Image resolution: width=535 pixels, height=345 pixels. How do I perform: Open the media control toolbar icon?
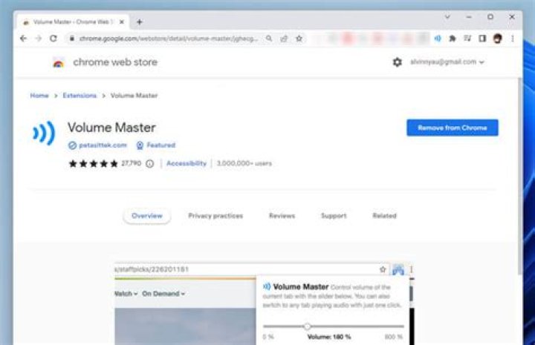pos(467,39)
